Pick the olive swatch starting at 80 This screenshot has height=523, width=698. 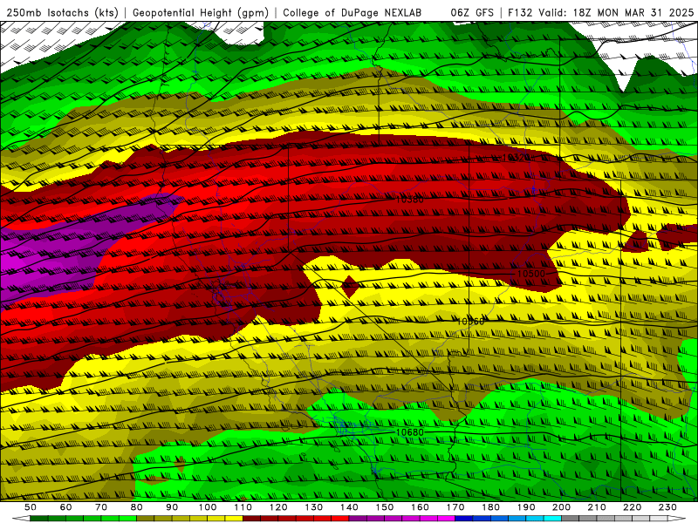146,519
